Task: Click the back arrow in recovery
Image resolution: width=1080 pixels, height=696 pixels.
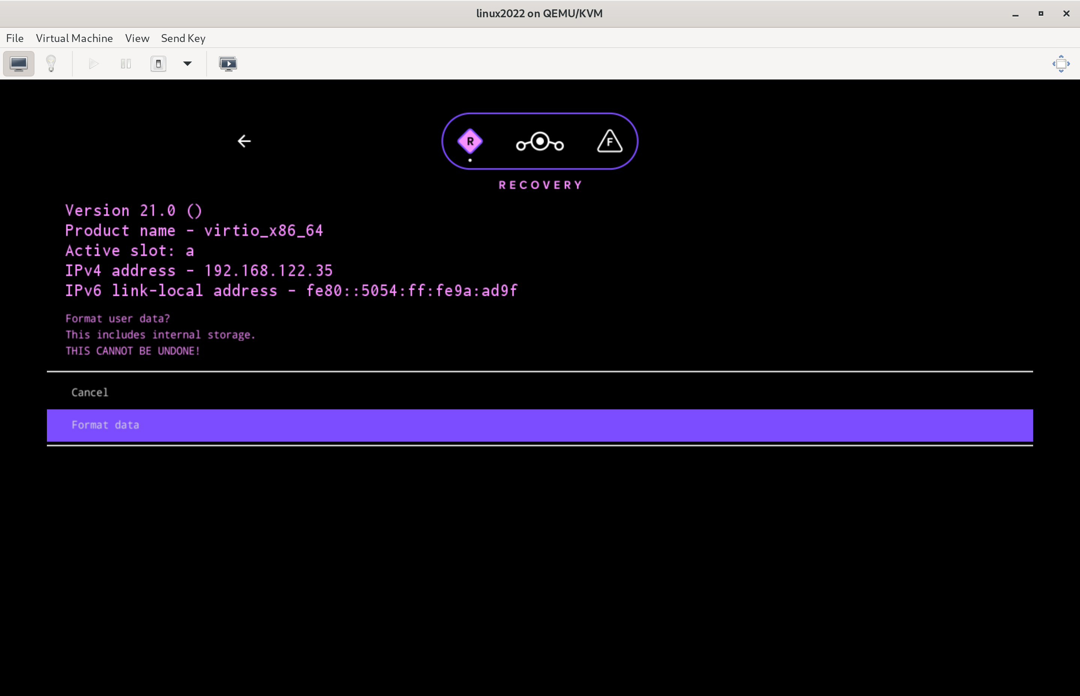Action: 244,141
